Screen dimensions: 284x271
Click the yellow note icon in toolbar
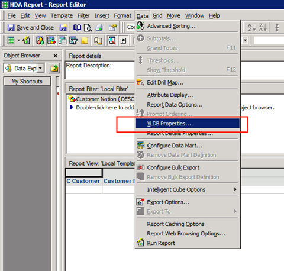pos(85,41)
